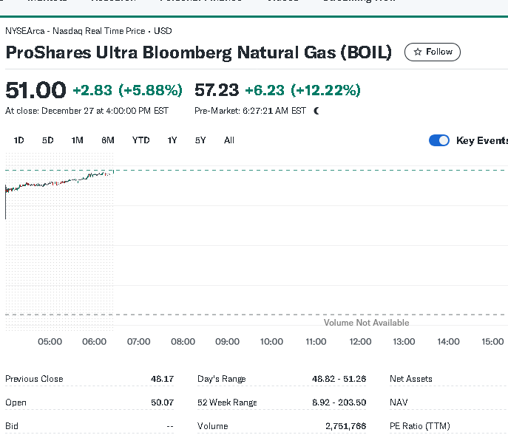The image size is (508, 435).
Task: Click the Follow button for BOIL
Action: [x=432, y=52]
